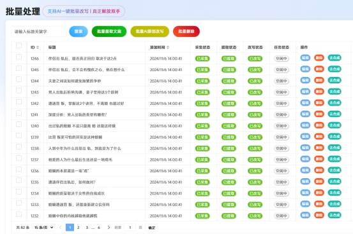The height and width of the screenshot is (234, 353).
Task: Click the 标题 column header
Action: 52,47
